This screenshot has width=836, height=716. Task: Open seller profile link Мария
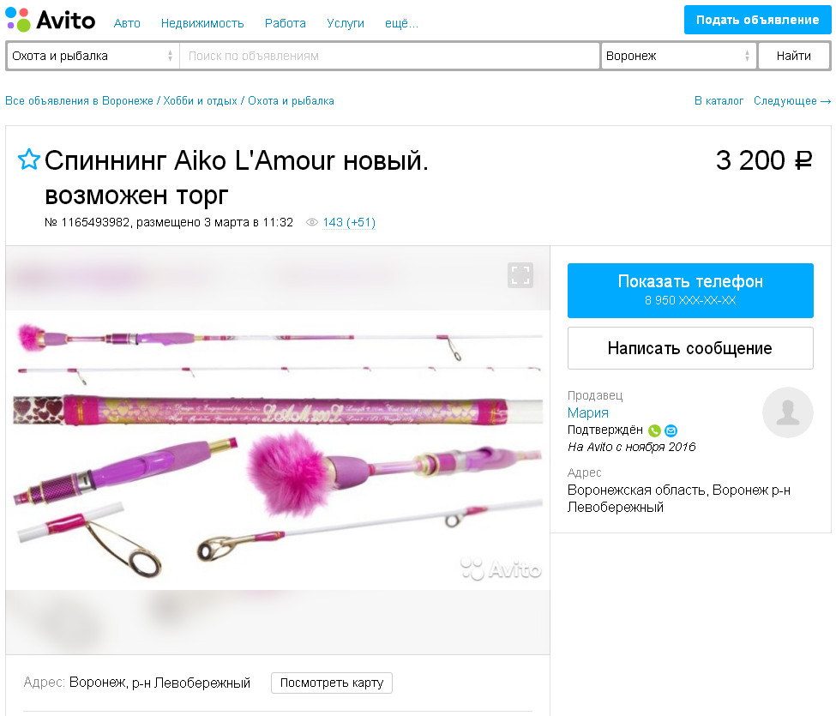(x=587, y=412)
